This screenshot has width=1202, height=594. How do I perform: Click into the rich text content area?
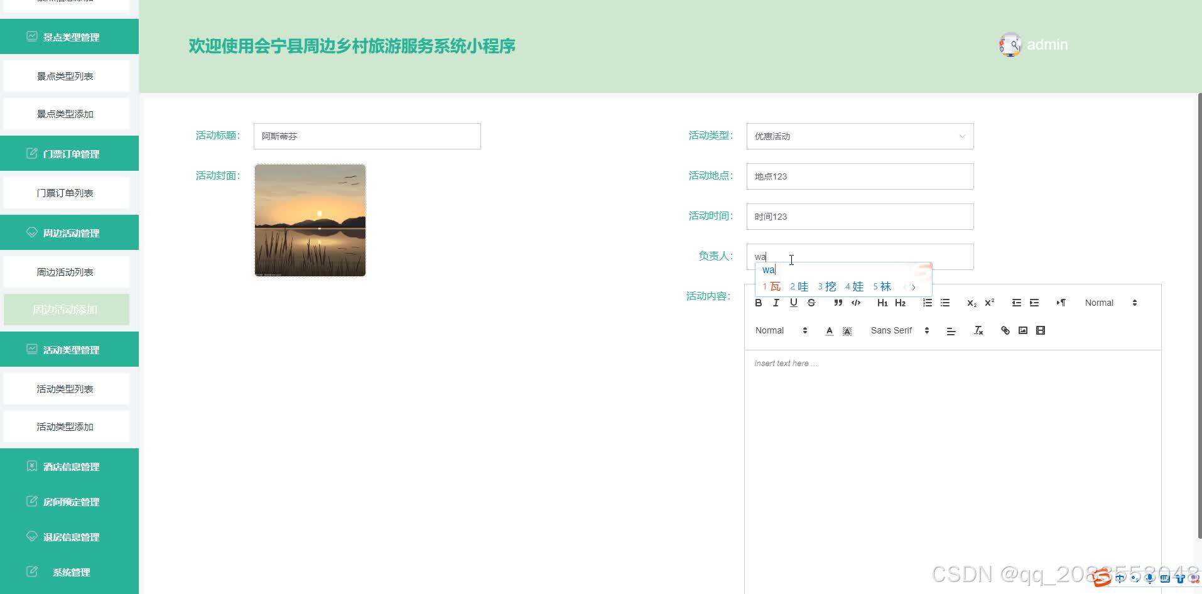point(953,471)
